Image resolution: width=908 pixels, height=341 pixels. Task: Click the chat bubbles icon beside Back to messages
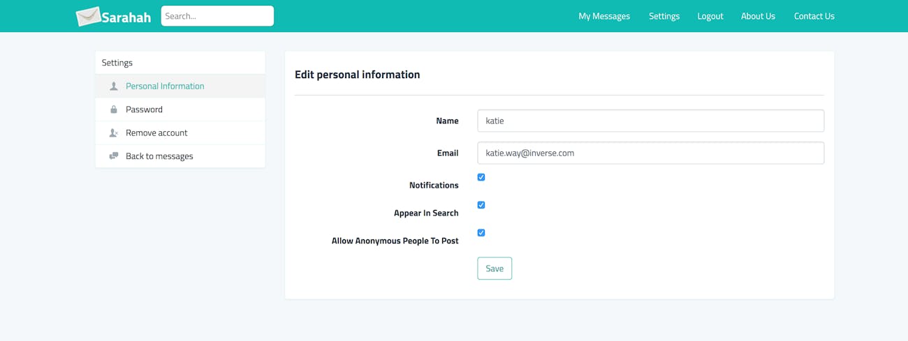point(114,156)
